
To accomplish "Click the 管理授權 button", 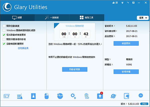I will point(126,72).
